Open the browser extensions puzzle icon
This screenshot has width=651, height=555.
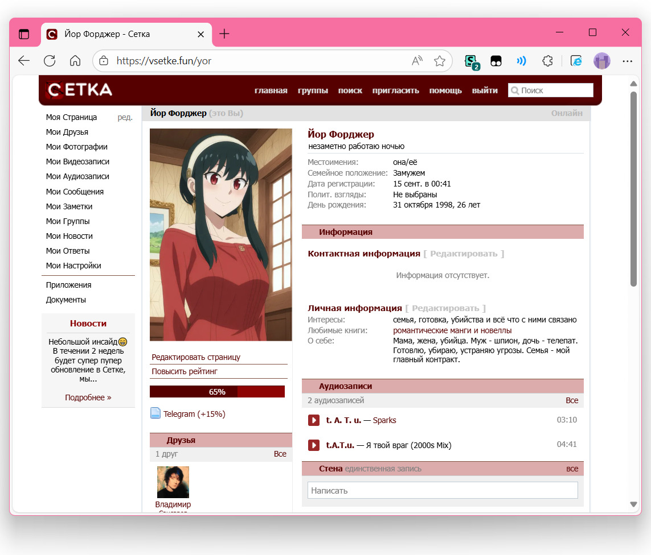click(x=547, y=61)
